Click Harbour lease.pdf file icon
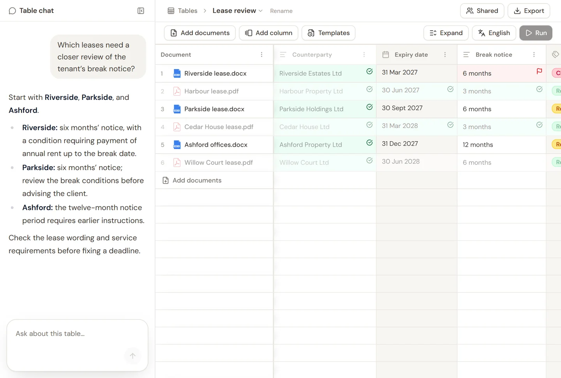The image size is (561, 378). tap(177, 91)
